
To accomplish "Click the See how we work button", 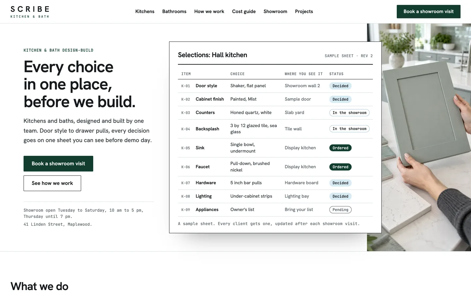I will (52, 183).
